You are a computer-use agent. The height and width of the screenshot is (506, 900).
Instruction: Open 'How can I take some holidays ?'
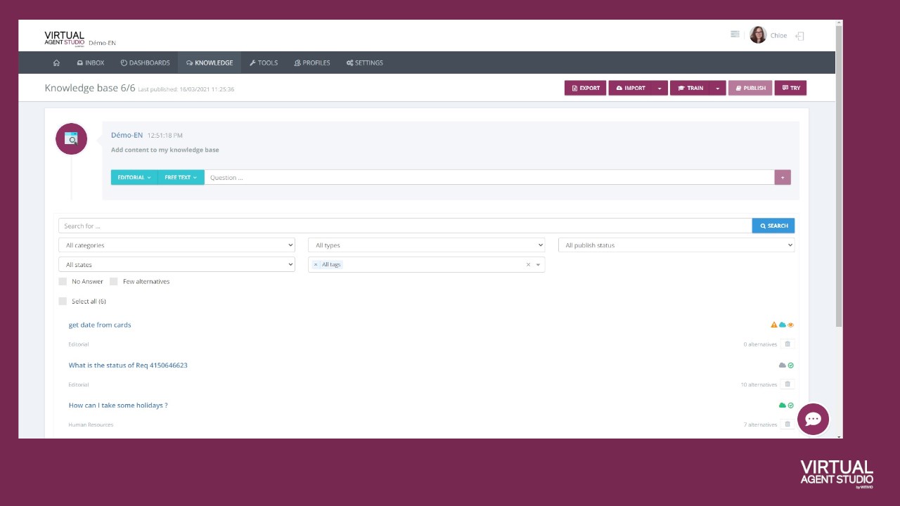point(118,406)
